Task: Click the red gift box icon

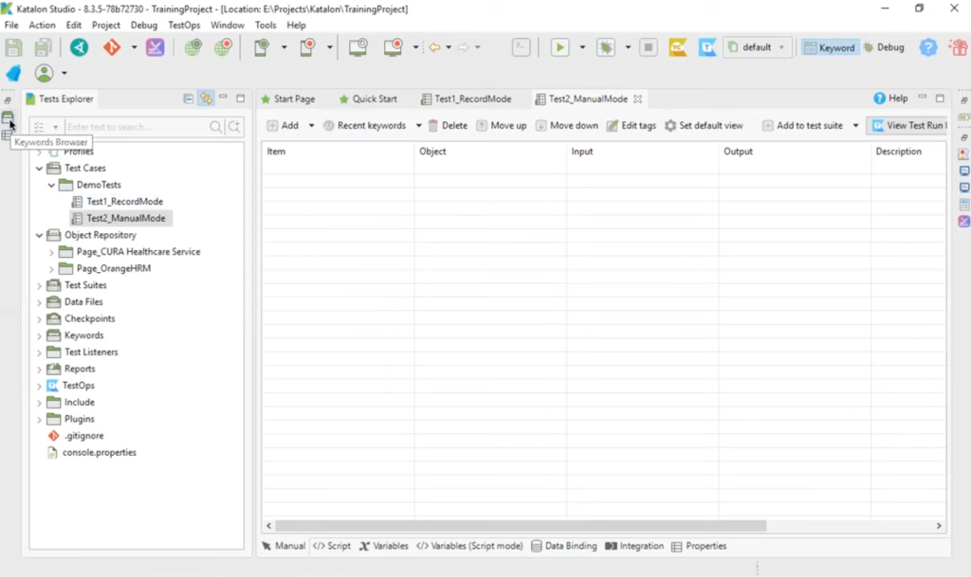Action: pos(958,47)
